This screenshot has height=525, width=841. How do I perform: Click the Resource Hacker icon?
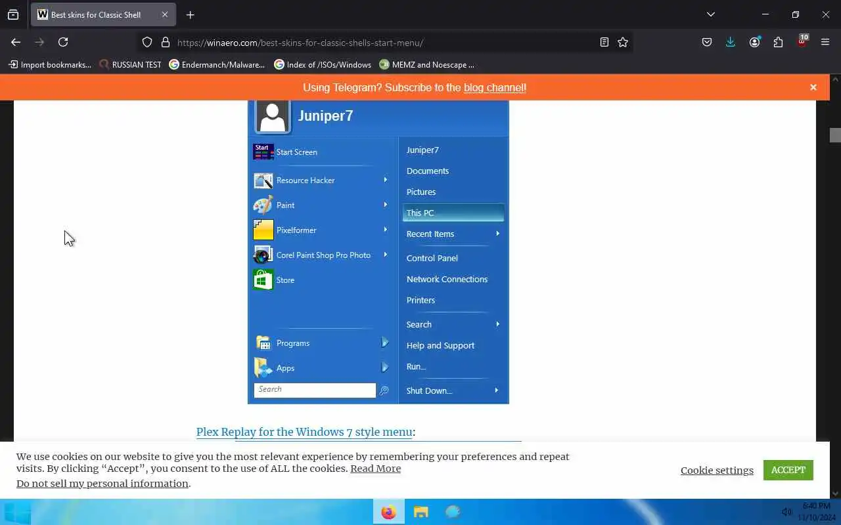pos(263,180)
